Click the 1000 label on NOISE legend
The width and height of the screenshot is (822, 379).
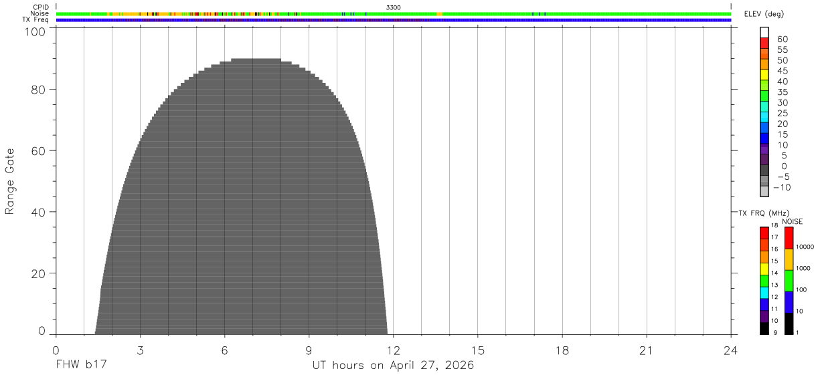point(803,268)
